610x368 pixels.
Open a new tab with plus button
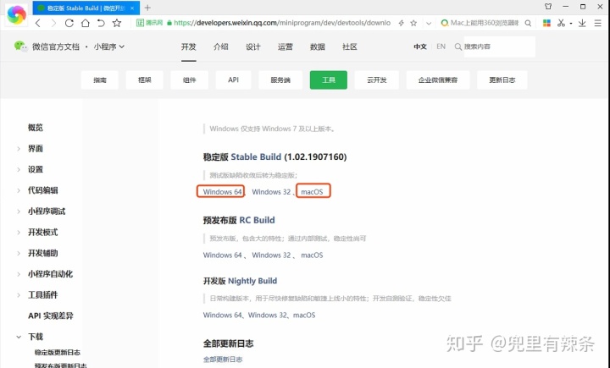pyautogui.click(x=147, y=8)
